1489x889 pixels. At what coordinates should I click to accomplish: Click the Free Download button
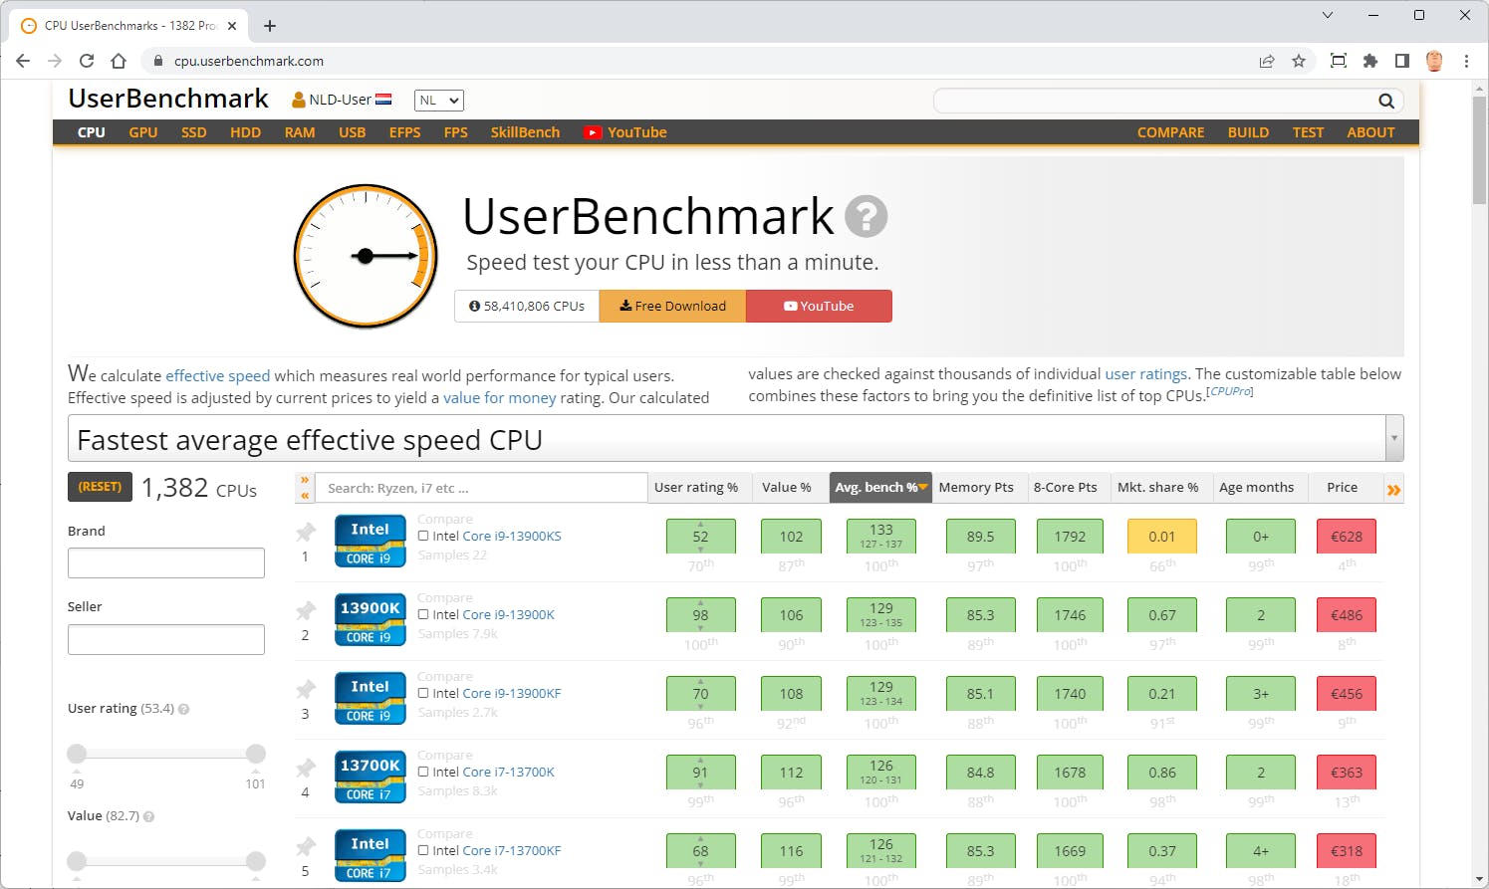(x=672, y=306)
